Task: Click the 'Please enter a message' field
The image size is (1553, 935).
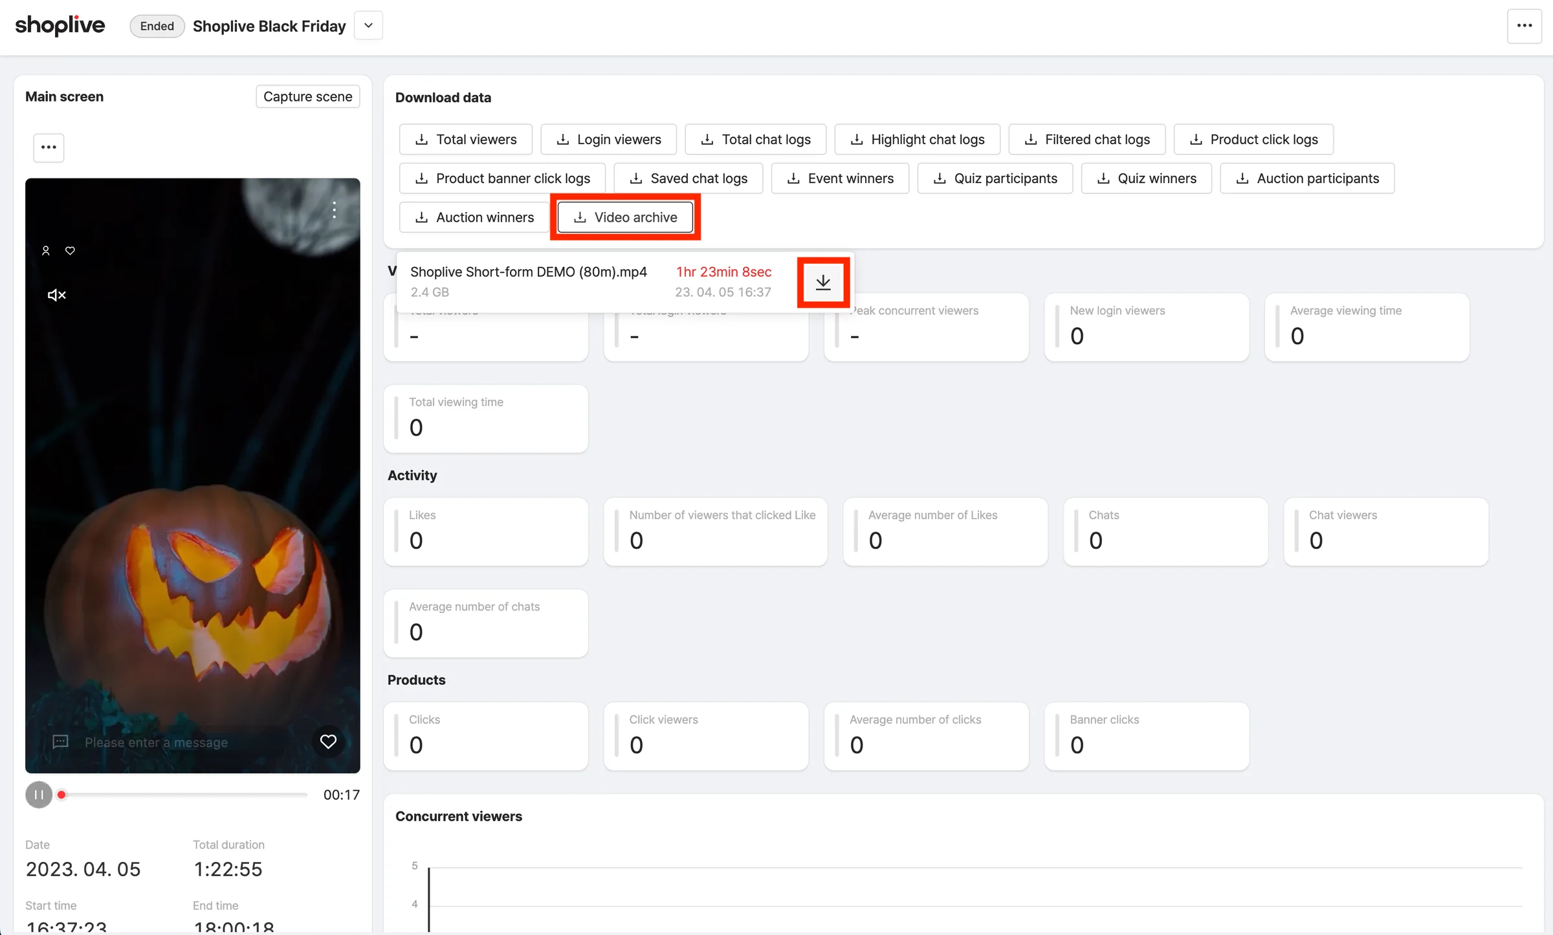Action: [156, 742]
